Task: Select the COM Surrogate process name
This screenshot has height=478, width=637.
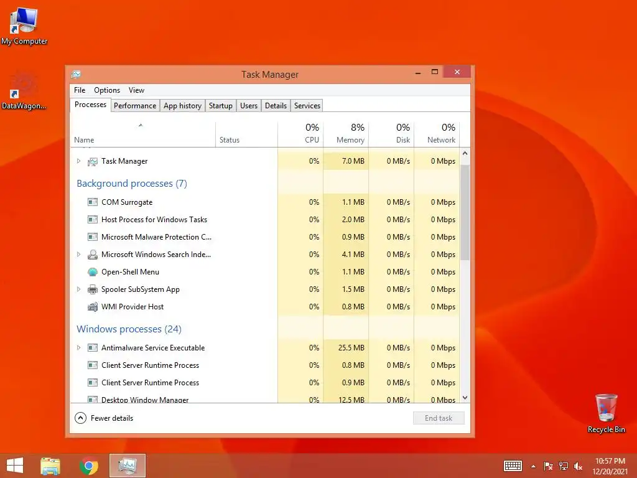Action: tap(127, 202)
